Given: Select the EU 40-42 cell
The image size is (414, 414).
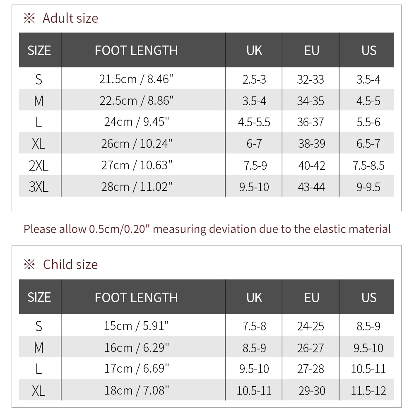Looking at the screenshot, I should click(311, 166).
